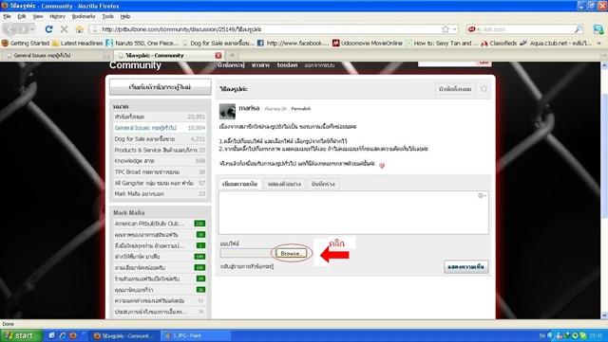The height and width of the screenshot is (342, 608).
Task: Bookmark this page with URL bar star
Action: [x=446, y=29]
